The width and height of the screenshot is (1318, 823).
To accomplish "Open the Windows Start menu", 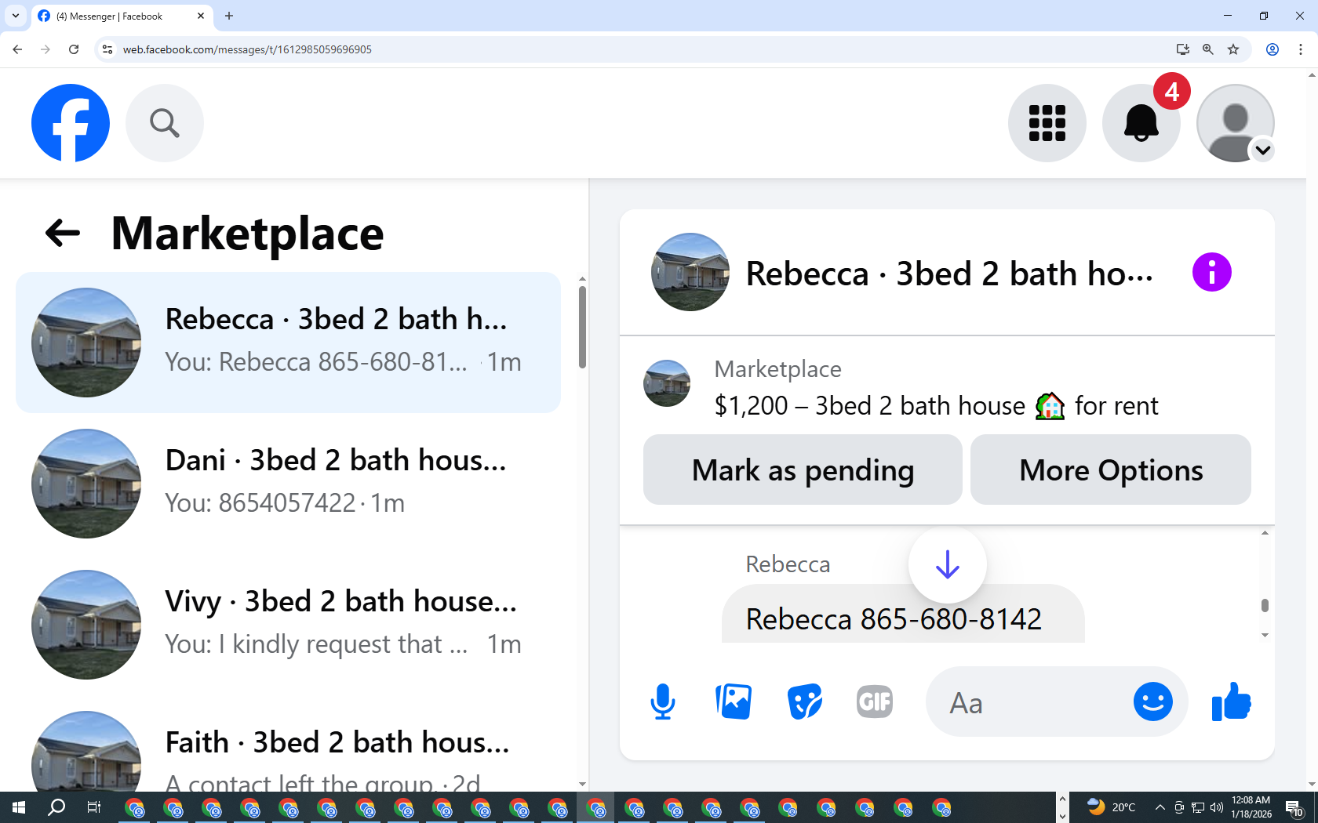I will 19,807.
